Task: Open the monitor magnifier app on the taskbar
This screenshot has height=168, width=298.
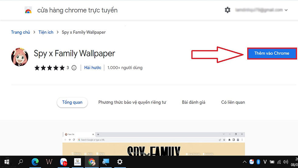Action: 106,162
